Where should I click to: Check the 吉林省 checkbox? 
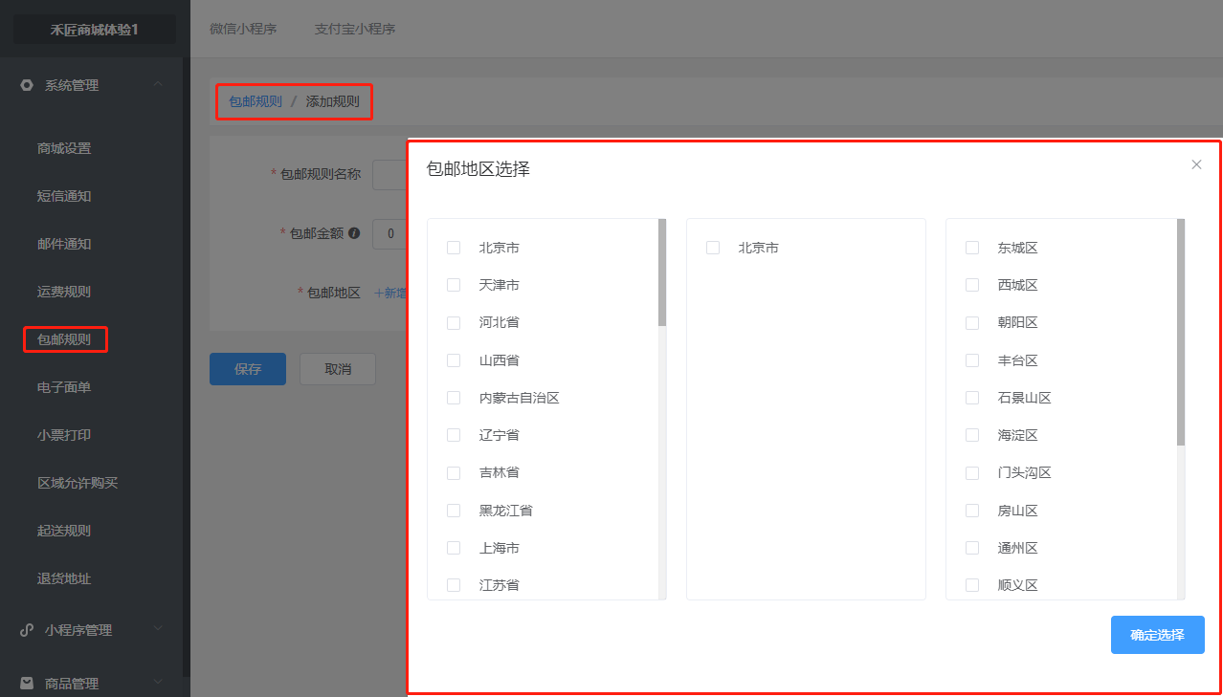click(454, 472)
